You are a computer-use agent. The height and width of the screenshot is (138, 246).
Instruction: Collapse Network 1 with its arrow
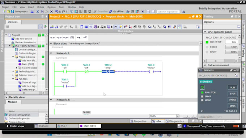[51, 53]
